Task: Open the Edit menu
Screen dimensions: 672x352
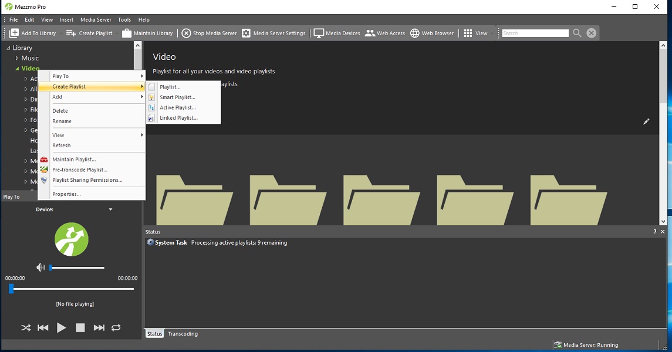Action: [x=29, y=20]
